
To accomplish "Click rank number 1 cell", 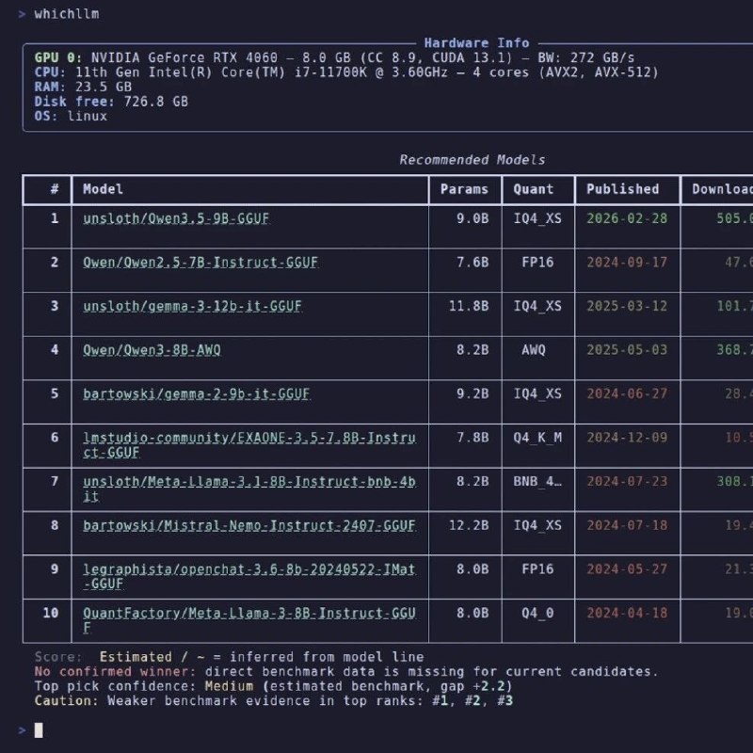I will click(x=55, y=219).
